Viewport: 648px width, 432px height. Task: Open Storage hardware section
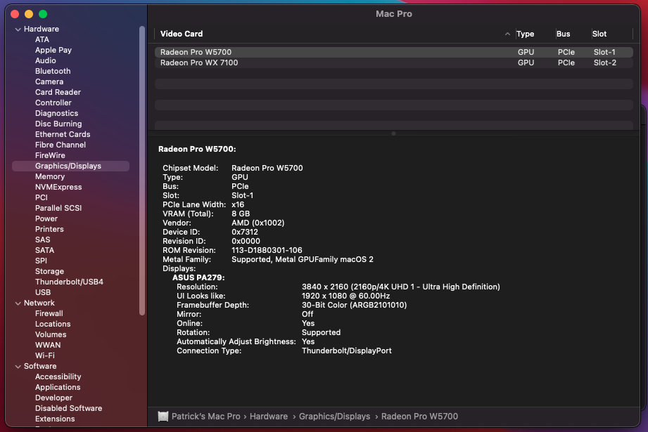(49, 272)
